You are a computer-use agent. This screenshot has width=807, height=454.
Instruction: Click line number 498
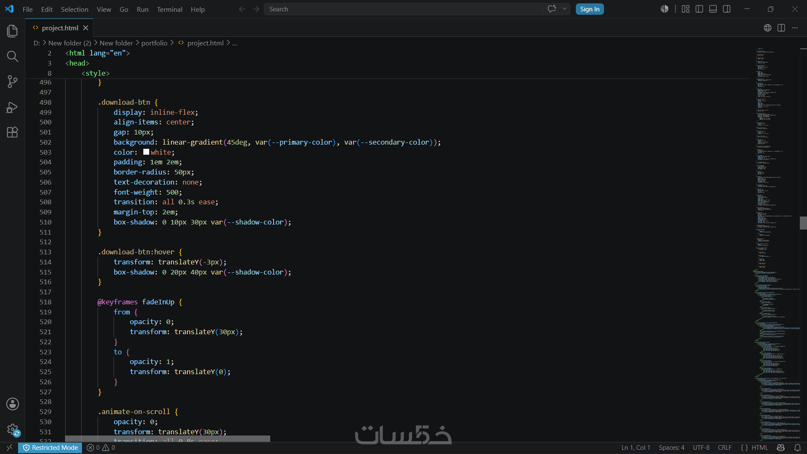click(x=45, y=102)
